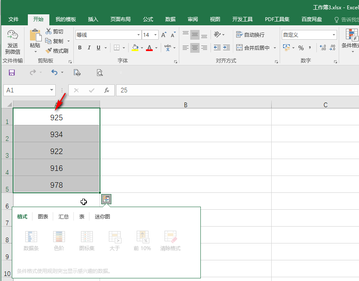The width and height of the screenshot is (359, 281).
Task: Save workbook with purple disk icon
Action: (x=12, y=73)
